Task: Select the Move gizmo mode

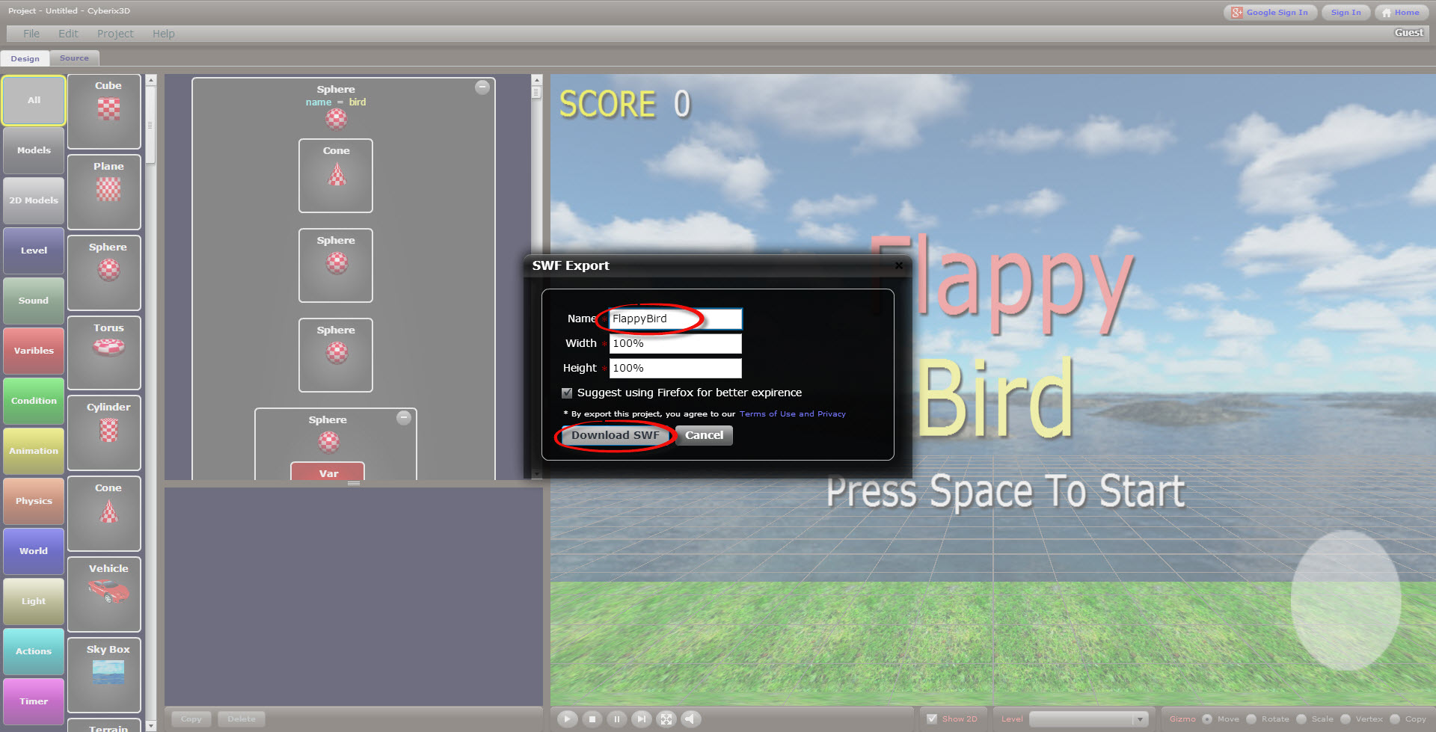Action: click(x=1207, y=719)
